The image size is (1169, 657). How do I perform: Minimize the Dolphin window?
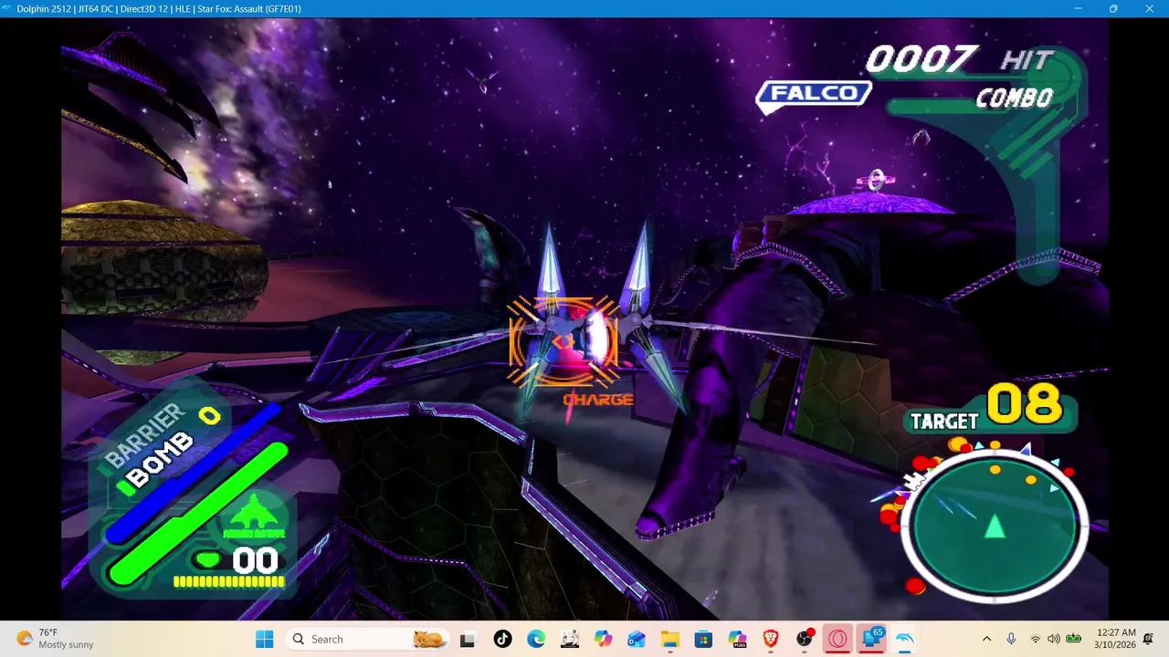tap(1078, 8)
